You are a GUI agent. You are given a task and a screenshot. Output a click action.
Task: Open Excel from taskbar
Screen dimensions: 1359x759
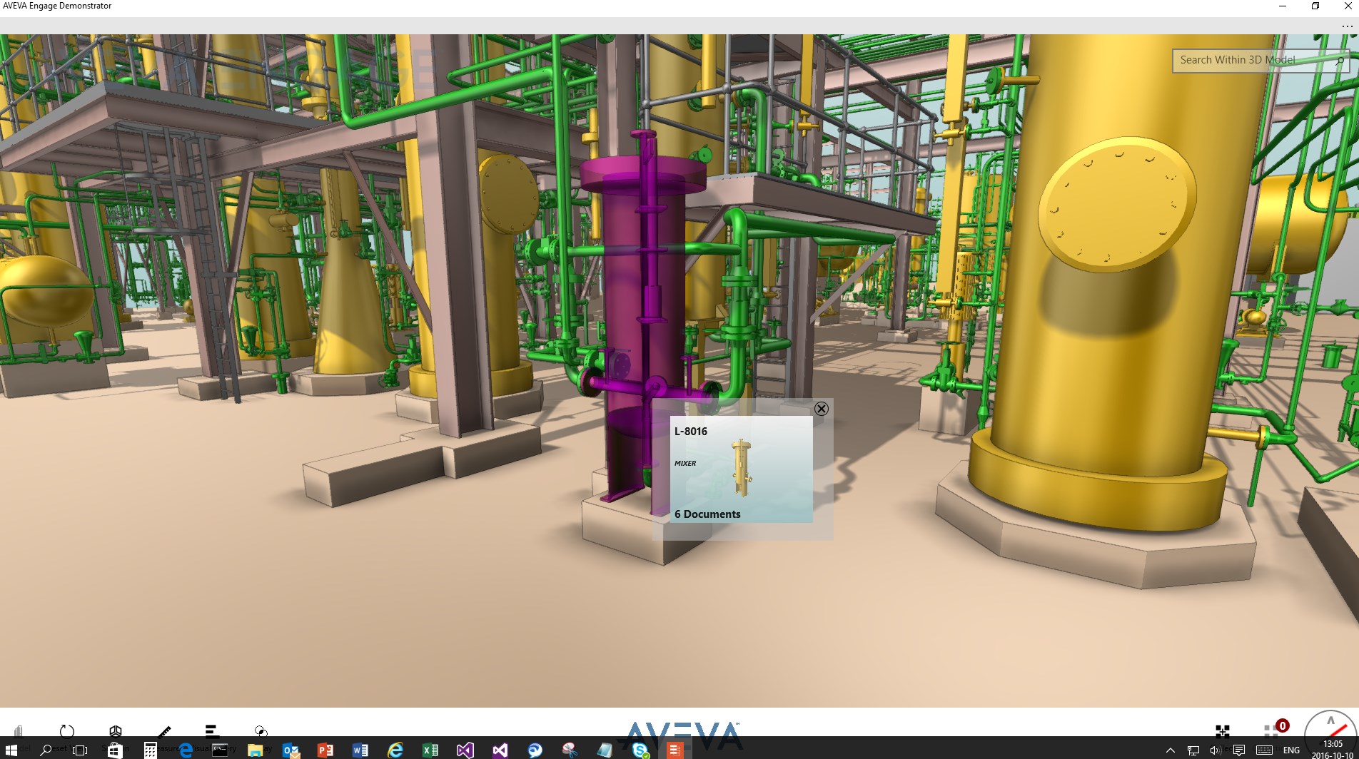[430, 750]
